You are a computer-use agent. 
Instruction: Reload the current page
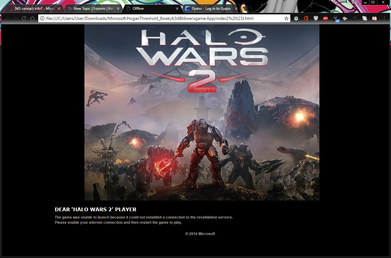(x=24, y=18)
